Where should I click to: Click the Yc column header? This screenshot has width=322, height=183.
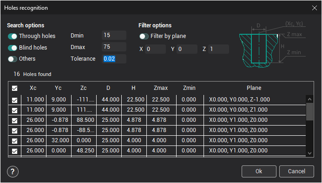point(58,88)
